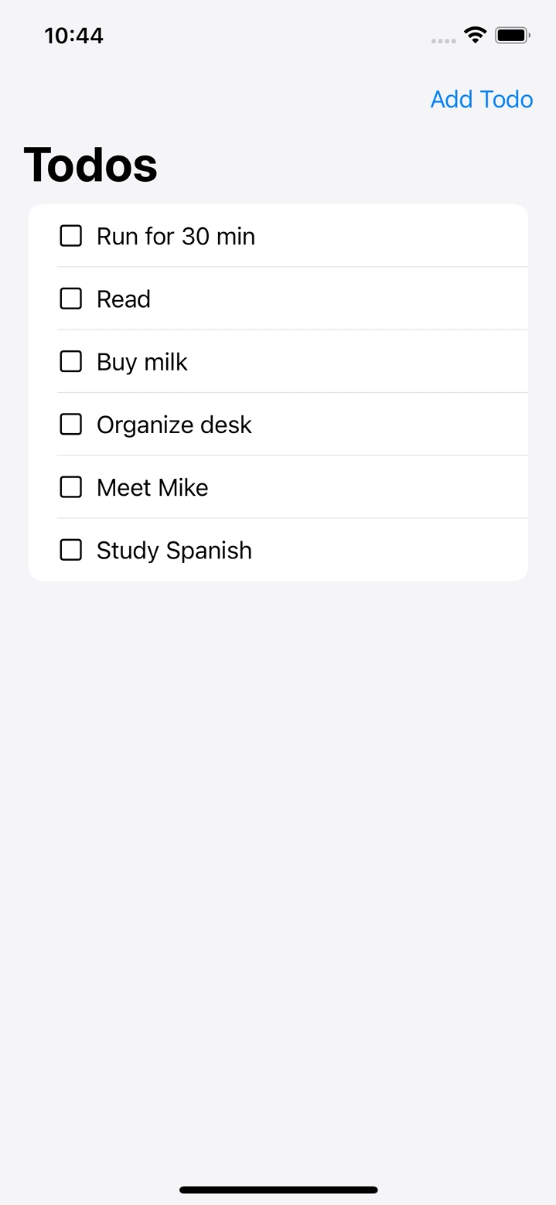This screenshot has height=1205, width=556.
Task: Check off the Meet Mike checkbox
Action: [71, 486]
